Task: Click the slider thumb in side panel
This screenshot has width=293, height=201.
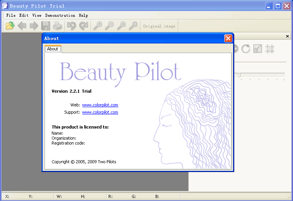Action: click(x=239, y=75)
